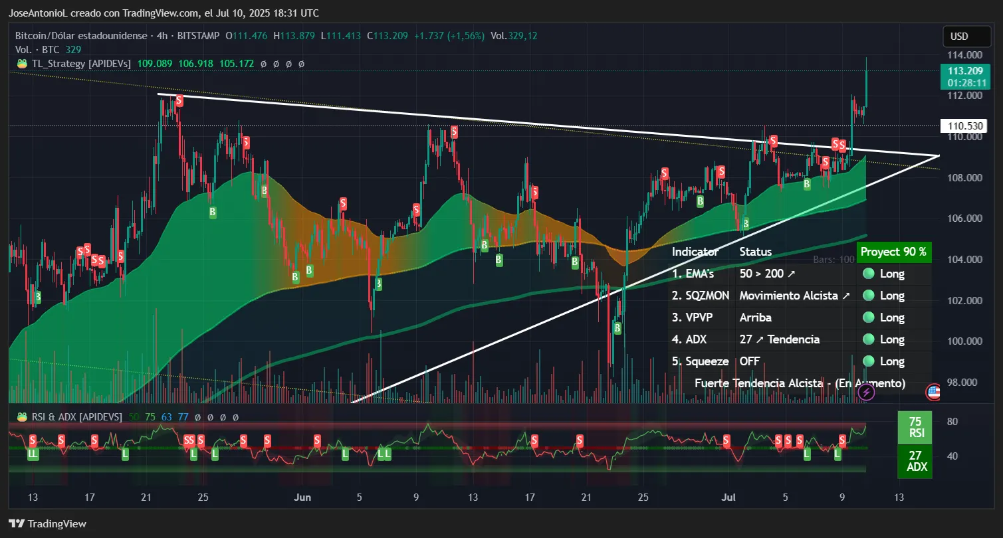Click the TL_Strategy frog icon
The height and width of the screenshot is (538, 1003).
[22, 64]
